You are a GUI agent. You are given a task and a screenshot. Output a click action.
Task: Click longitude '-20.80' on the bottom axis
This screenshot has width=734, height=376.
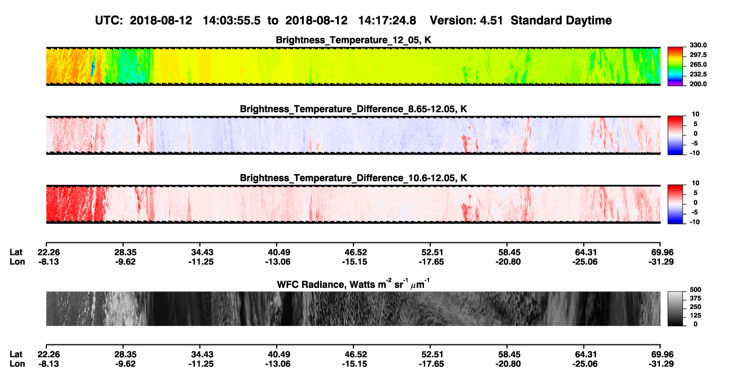pos(507,364)
